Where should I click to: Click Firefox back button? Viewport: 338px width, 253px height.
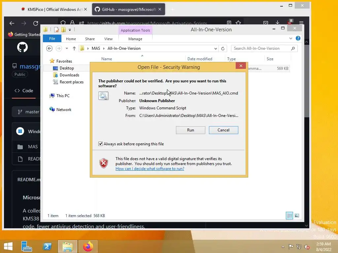coord(12,23)
